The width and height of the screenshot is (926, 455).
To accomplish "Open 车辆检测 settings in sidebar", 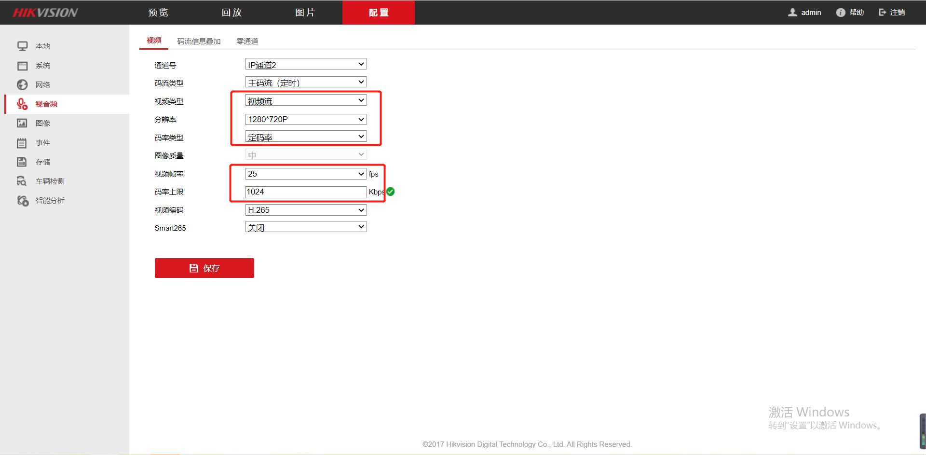I will tap(50, 181).
